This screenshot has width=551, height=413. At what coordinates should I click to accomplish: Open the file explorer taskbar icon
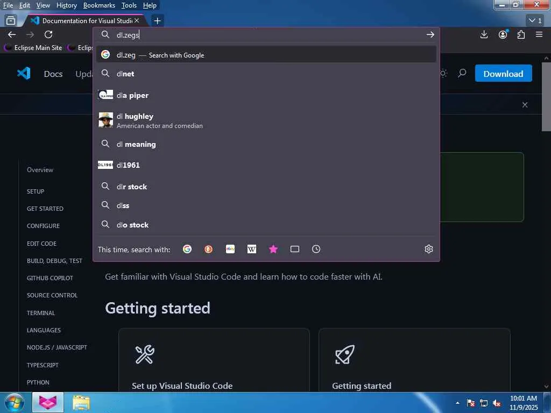point(82,403)
